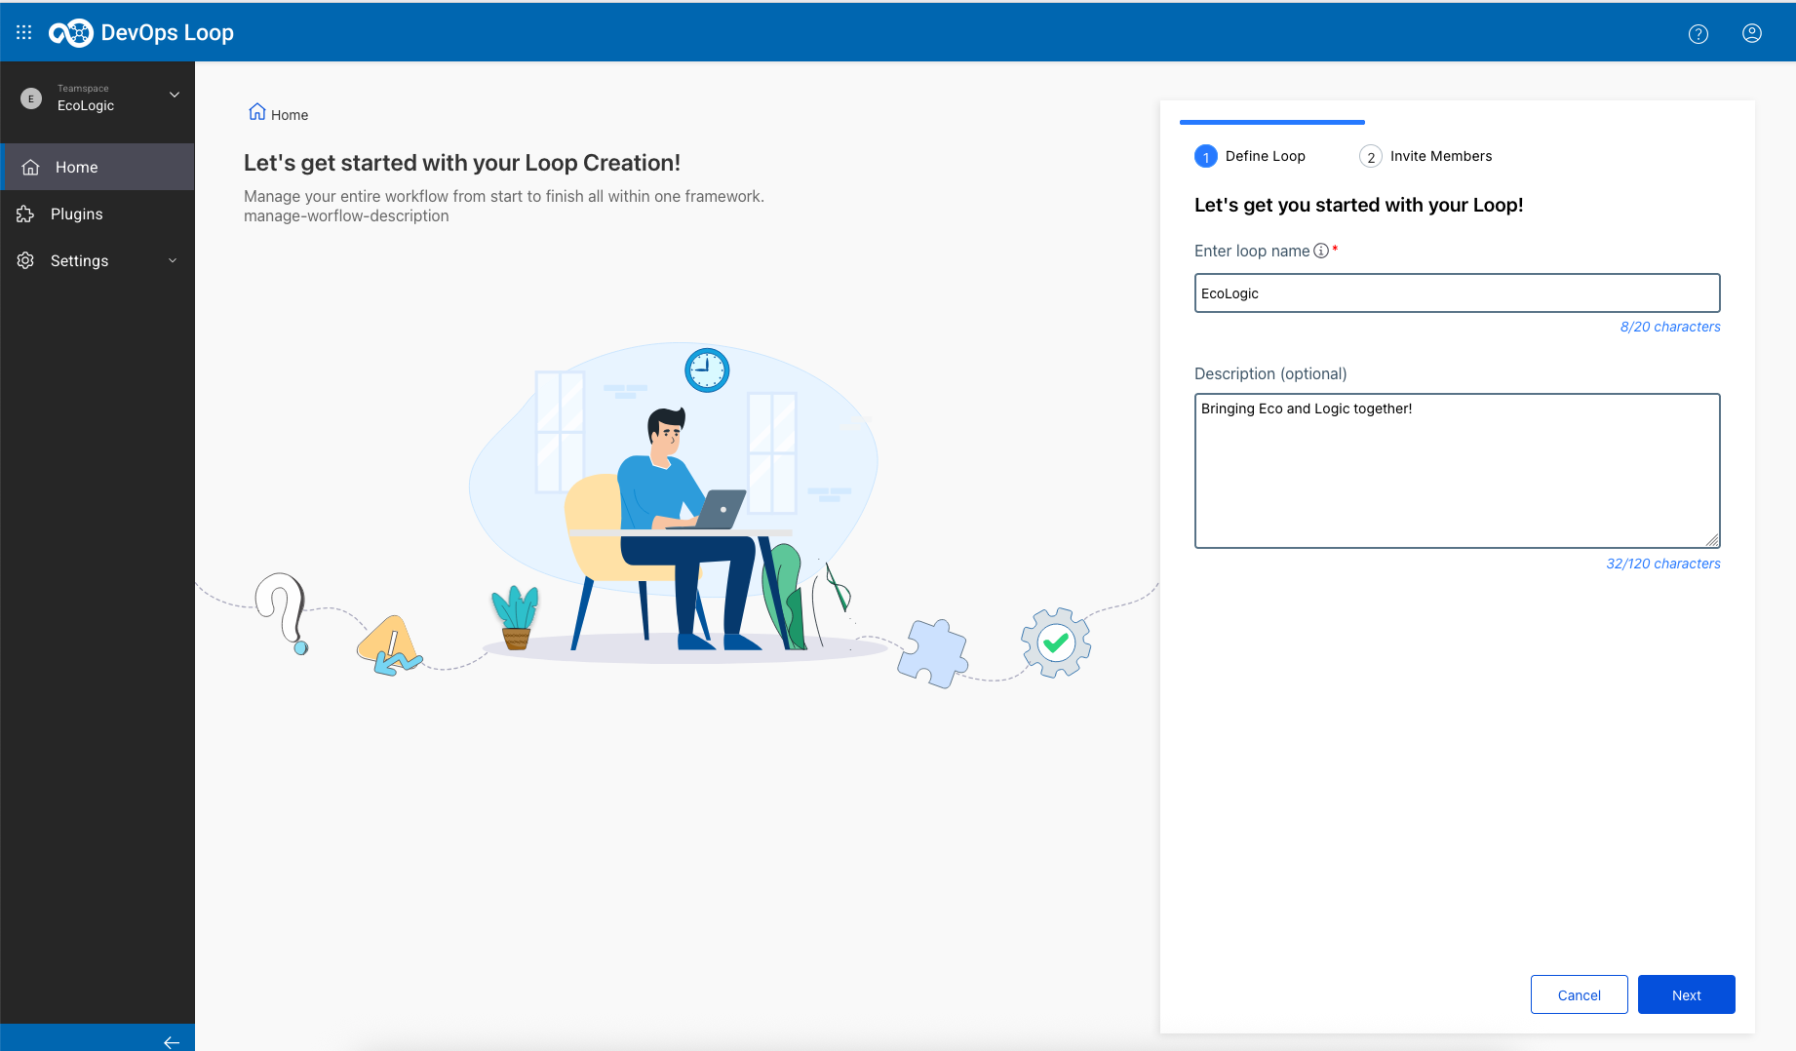The image size is (1796, 1051).
Task: Click the Loop Creation heading
Action: coord(462,163)
